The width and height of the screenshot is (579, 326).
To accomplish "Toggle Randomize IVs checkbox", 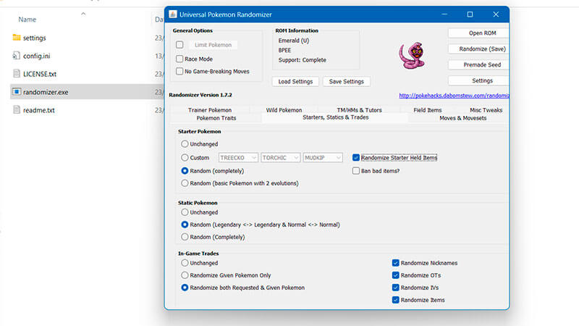I will (395, 287).
